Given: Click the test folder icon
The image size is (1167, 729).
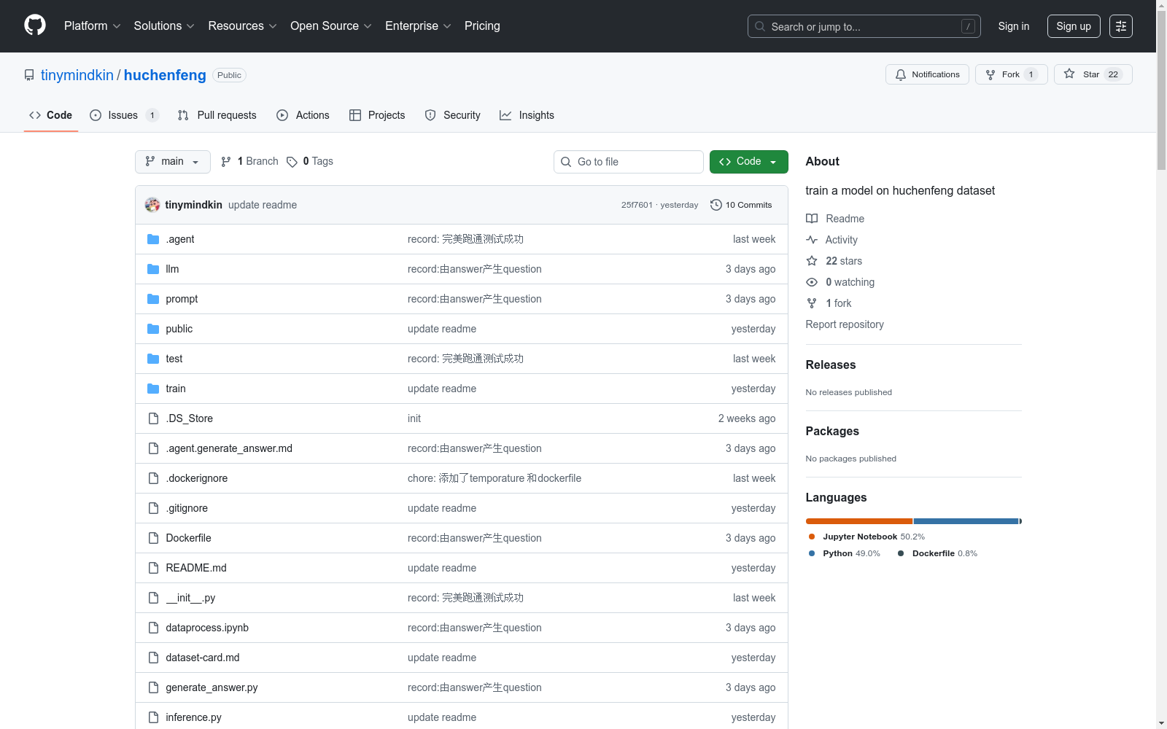Looking at the screenshot, I should [153, 359].
